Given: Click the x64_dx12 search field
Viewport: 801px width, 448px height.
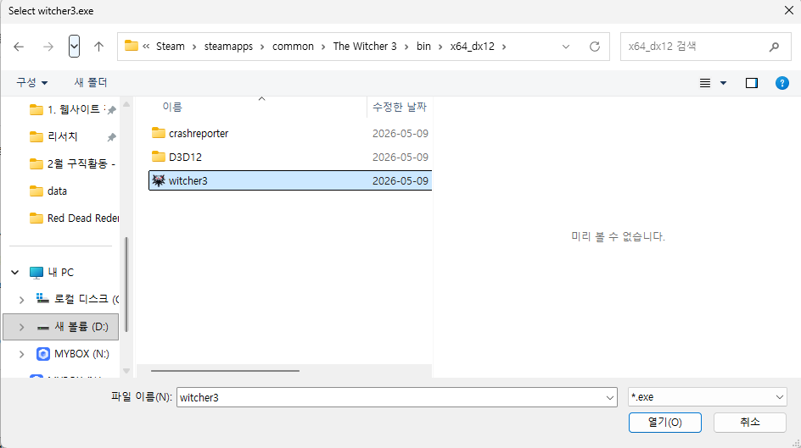Looking at the screenshot, I should tap(695, 47).
